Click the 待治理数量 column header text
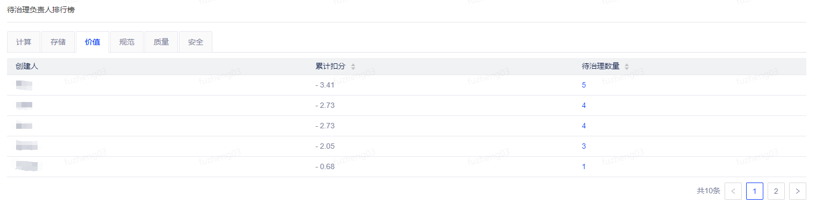Viewport: 816px width, 204px height. coord(601,67)
